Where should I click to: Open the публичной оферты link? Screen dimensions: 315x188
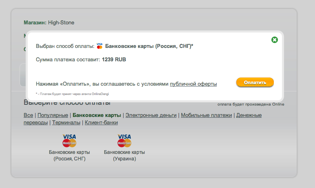click(193, 84)
